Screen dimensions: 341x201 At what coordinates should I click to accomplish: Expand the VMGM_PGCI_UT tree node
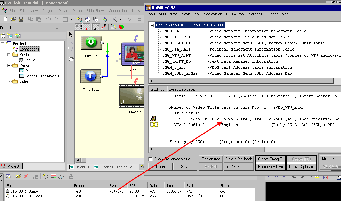[158, 43]
